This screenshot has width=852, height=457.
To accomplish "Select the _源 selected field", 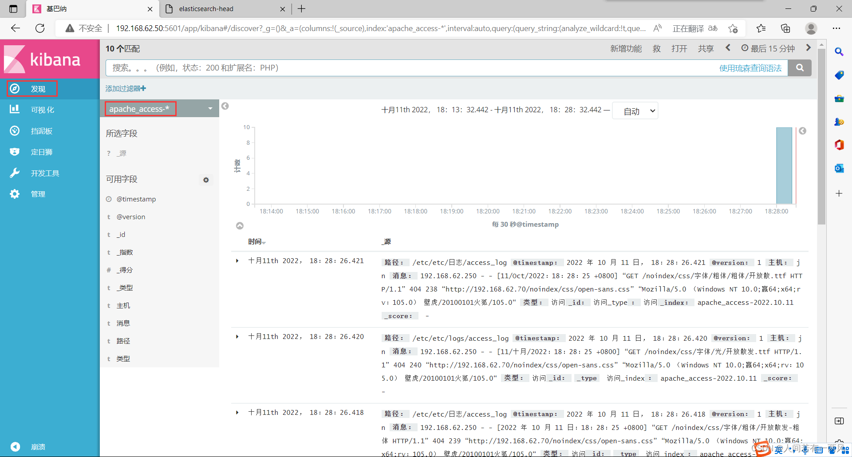I will coord(121,154).
